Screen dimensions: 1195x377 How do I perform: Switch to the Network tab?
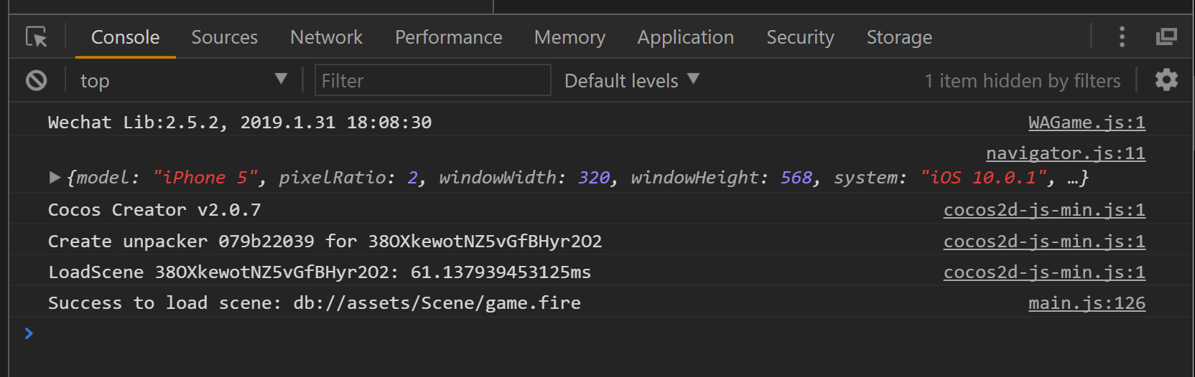tap(326, 37)
